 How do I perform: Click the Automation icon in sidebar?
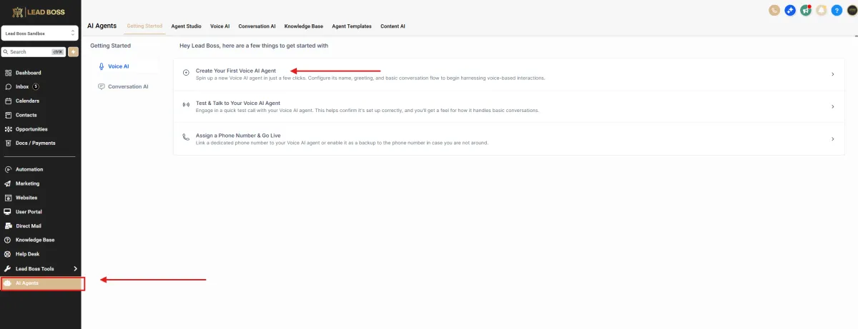(x=8, y=169)
